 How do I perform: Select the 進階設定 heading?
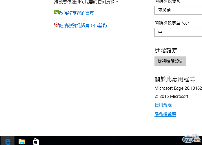166,50
